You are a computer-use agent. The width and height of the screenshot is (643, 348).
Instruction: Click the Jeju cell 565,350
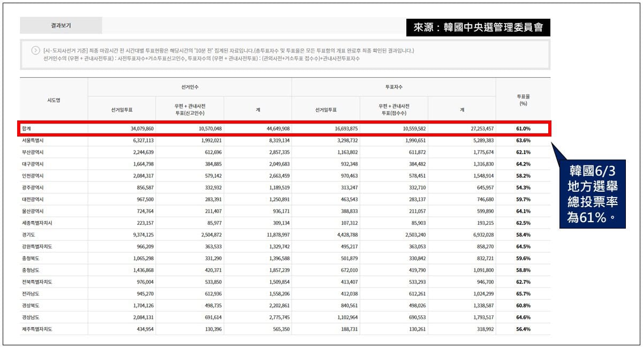(x=281, y=329)
